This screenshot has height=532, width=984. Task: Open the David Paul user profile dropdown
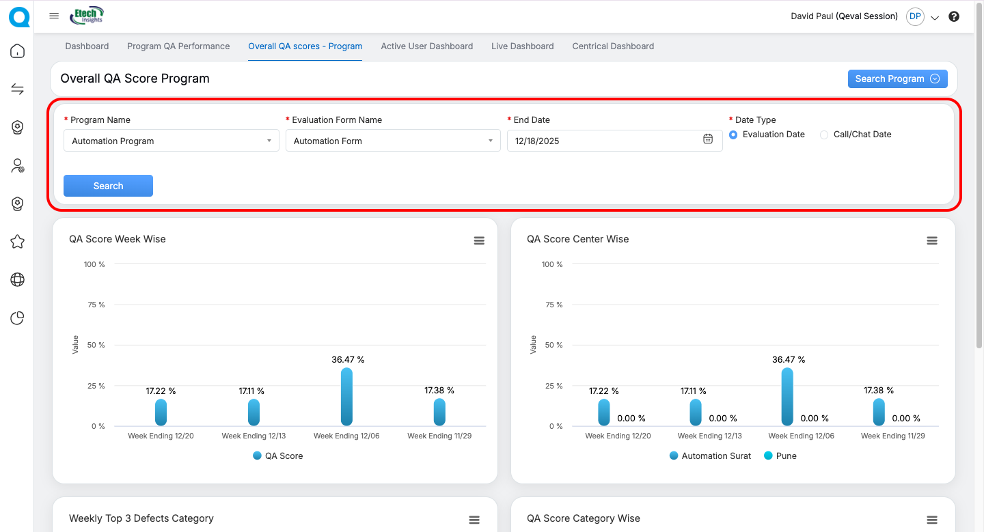pos(935,17)
